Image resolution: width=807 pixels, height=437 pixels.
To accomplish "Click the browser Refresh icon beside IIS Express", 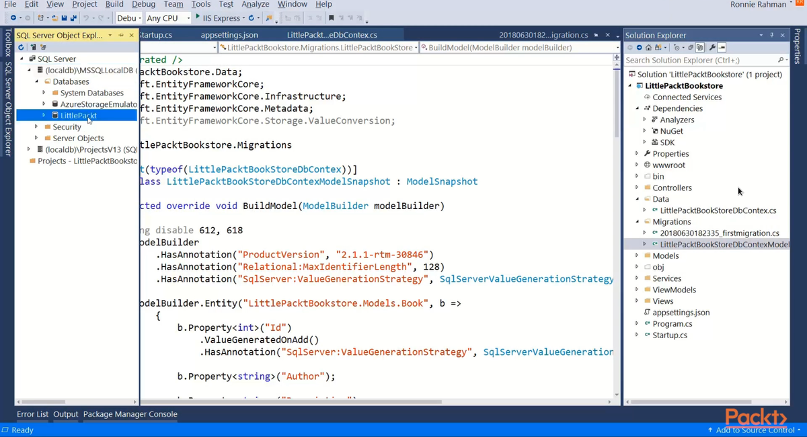I will coord(251,17).
